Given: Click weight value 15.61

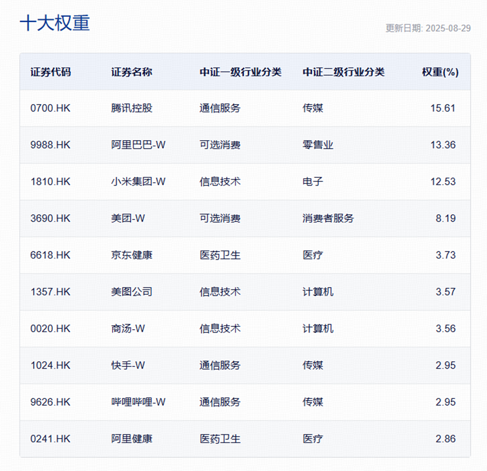Looking at the screenshot, I should pyautogui.click(x=443, y=108).
